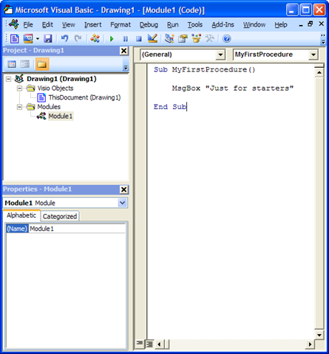
Task: Undo the last action
Action: (64, 38)
